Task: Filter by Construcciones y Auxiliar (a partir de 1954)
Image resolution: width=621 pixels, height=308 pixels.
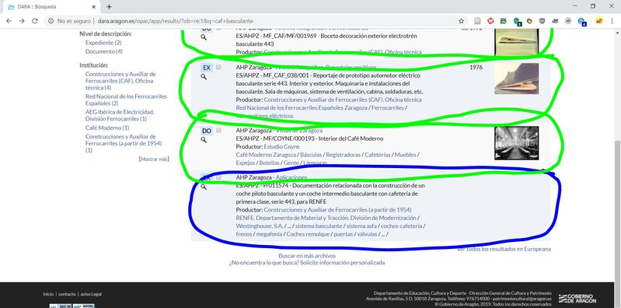Action: (124, 143)
